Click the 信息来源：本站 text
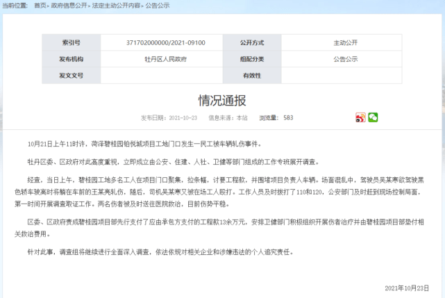The image size is (445, 298). (228, 118)
